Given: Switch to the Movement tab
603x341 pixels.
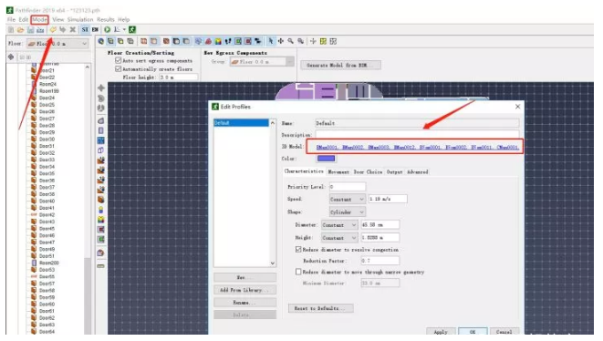Looking at the screenshot, I should pyautogui.click(x=338, y=171).
